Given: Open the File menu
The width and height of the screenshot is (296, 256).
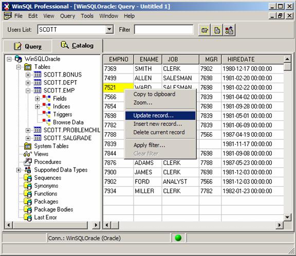Looking at the screenshot, I should pos(18,16).
